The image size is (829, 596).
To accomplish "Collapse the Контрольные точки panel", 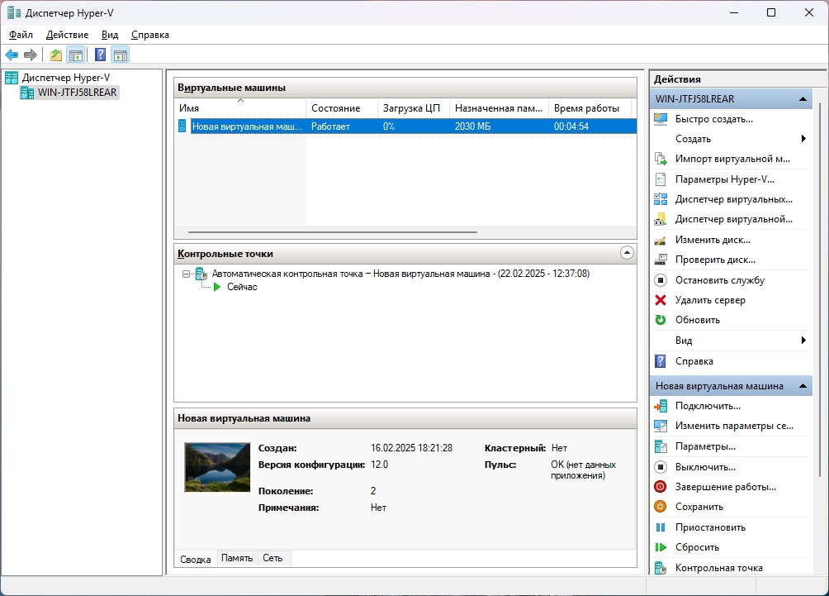I will (x=627, y=253).
